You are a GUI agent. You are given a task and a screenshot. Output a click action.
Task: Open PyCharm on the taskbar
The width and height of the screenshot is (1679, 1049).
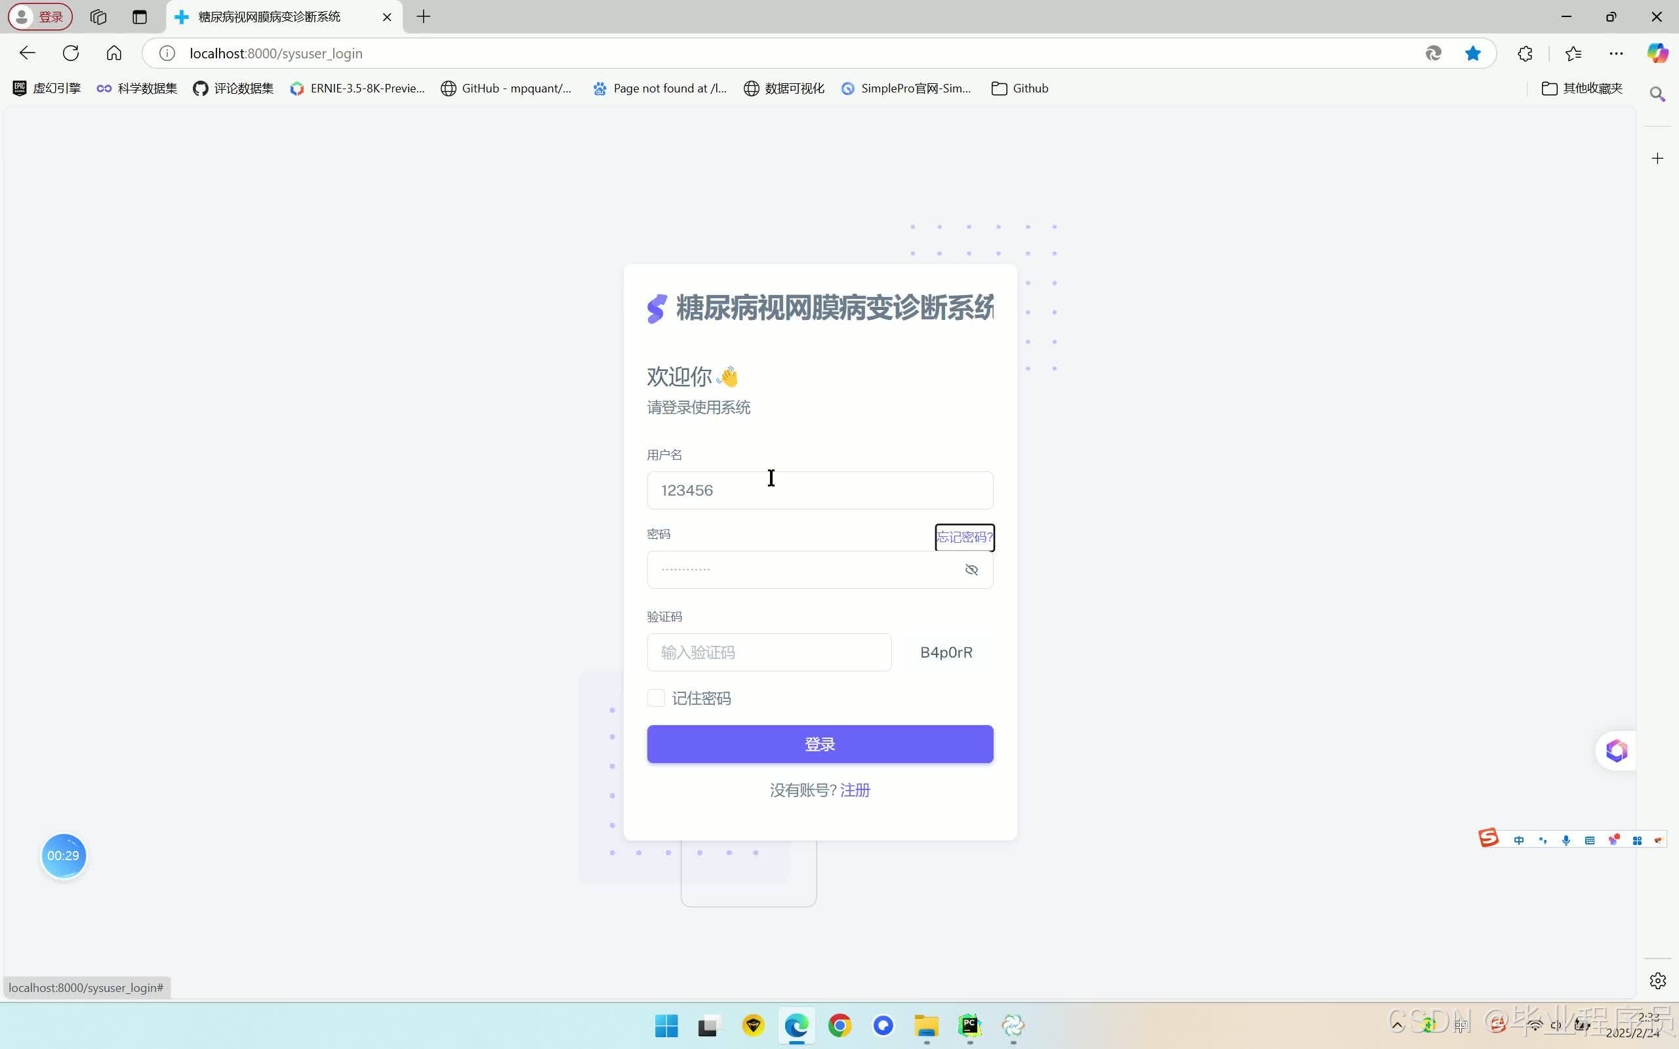click(x=970, y=1025)
